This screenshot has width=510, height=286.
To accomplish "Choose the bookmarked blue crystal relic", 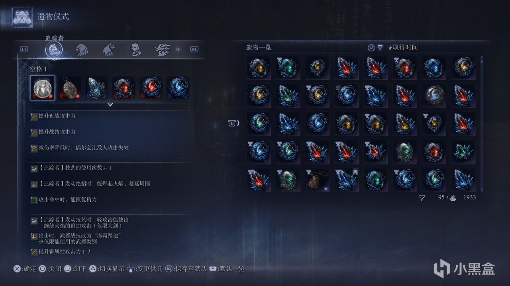I will (x=346, y=180).
